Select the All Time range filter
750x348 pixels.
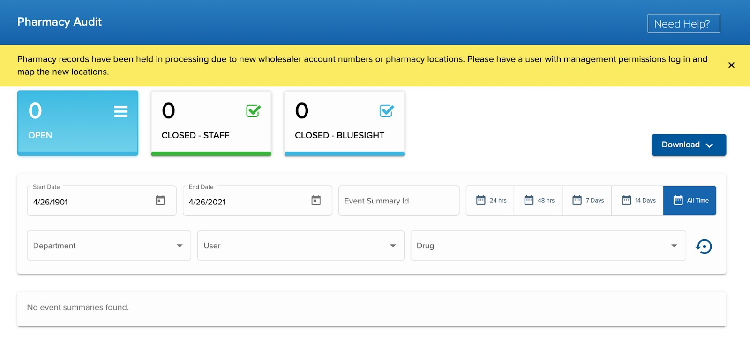690,201
